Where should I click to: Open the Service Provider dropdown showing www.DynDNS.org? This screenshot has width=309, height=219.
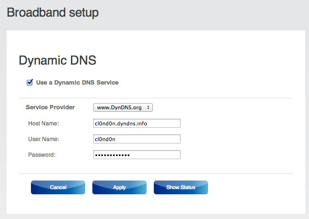(123, 107)
